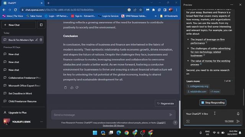Open Preview panel more options
Image resolution: width=245 pixels, height=137 pixels.
tap(232, 5)
